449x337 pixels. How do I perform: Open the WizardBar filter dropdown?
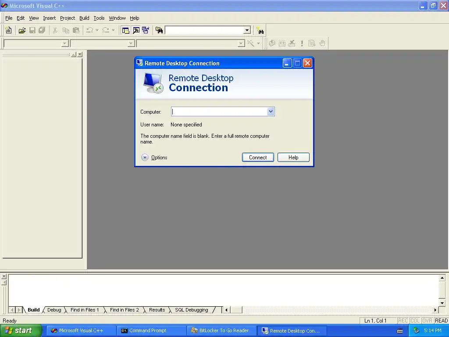point(131,43)
